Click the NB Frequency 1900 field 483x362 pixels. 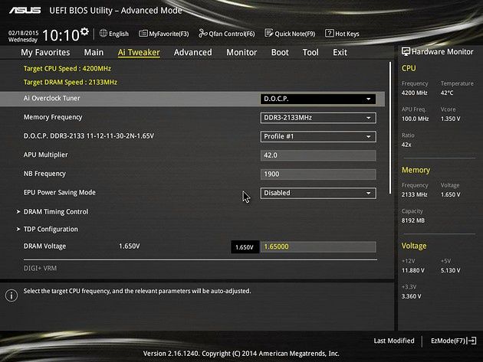pyautogui.click(x=318, y=174)
